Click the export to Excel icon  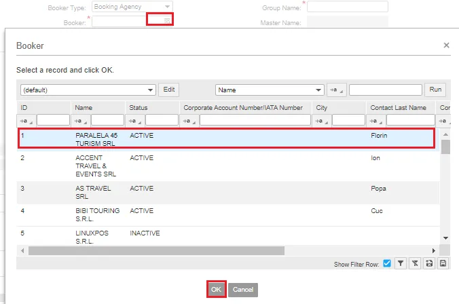(429, 263)
